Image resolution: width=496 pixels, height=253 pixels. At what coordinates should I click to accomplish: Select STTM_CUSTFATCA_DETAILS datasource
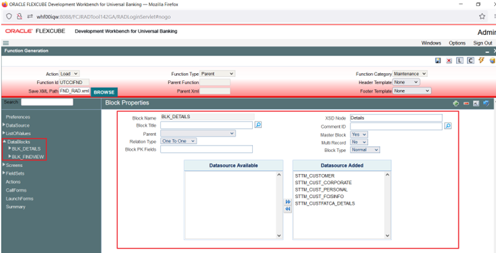325,204
